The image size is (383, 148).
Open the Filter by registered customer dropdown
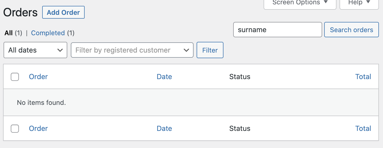[132, 50]
